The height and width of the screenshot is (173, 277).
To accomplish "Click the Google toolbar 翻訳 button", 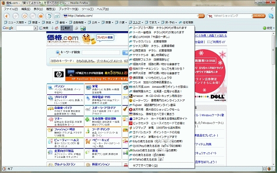I will click(x=66, y=28).
